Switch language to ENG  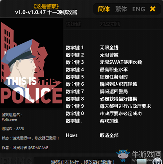click(139, 9)
